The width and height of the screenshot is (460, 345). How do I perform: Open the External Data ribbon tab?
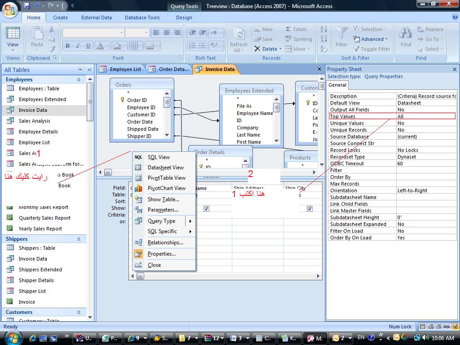[x=97, y=18]
